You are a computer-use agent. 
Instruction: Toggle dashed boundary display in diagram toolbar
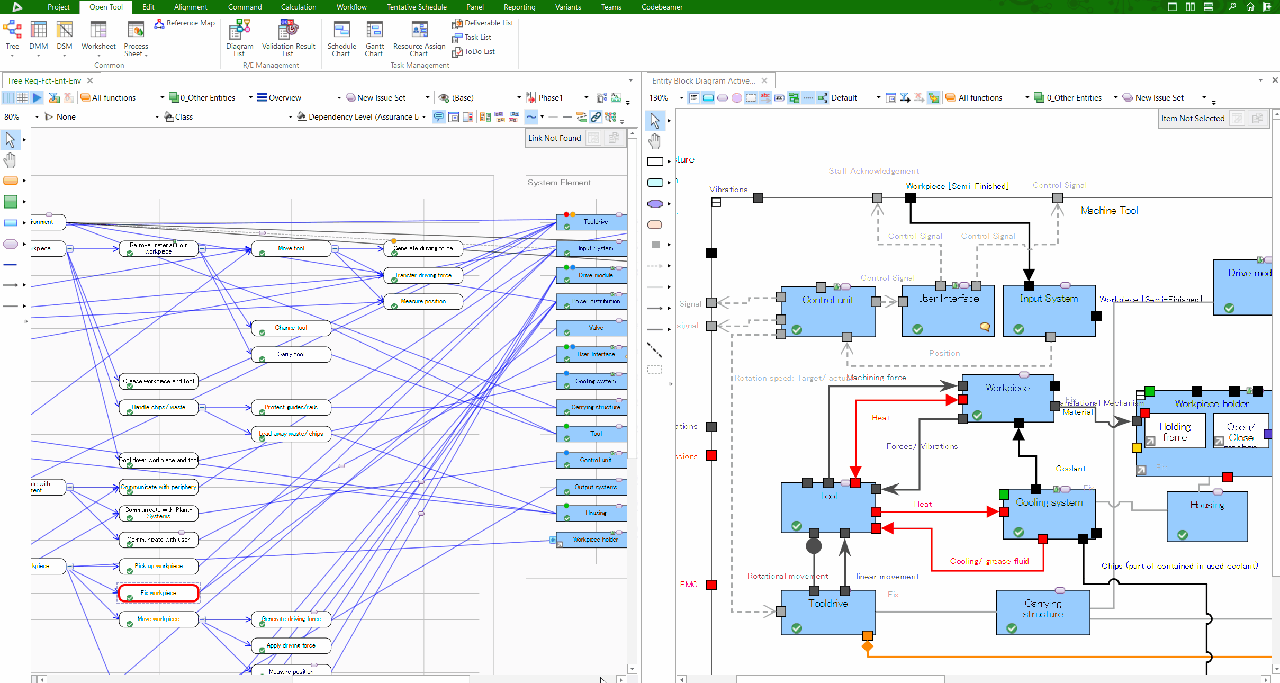[x=751, y=97]
